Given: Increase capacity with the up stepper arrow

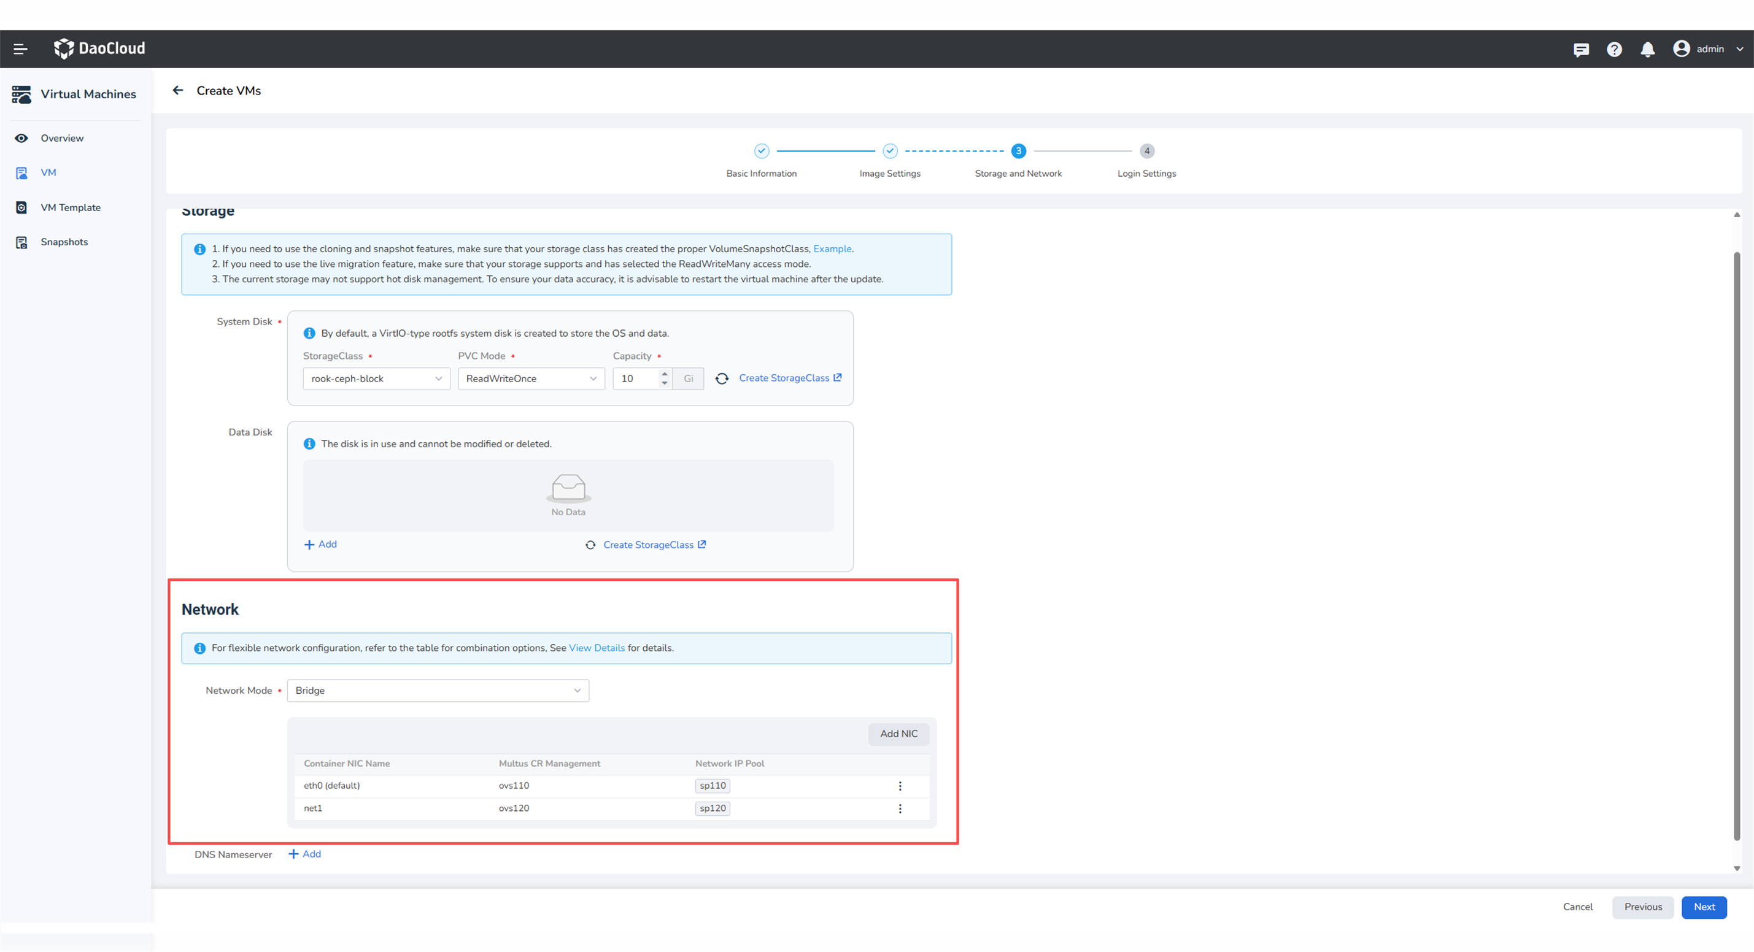Looking at the screenshot, I should pyautogui.click(x=665, y=374).
